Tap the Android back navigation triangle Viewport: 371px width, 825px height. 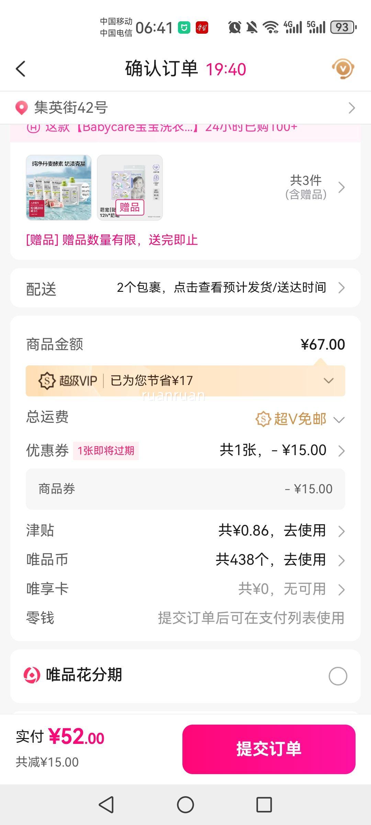pos(106,805)
